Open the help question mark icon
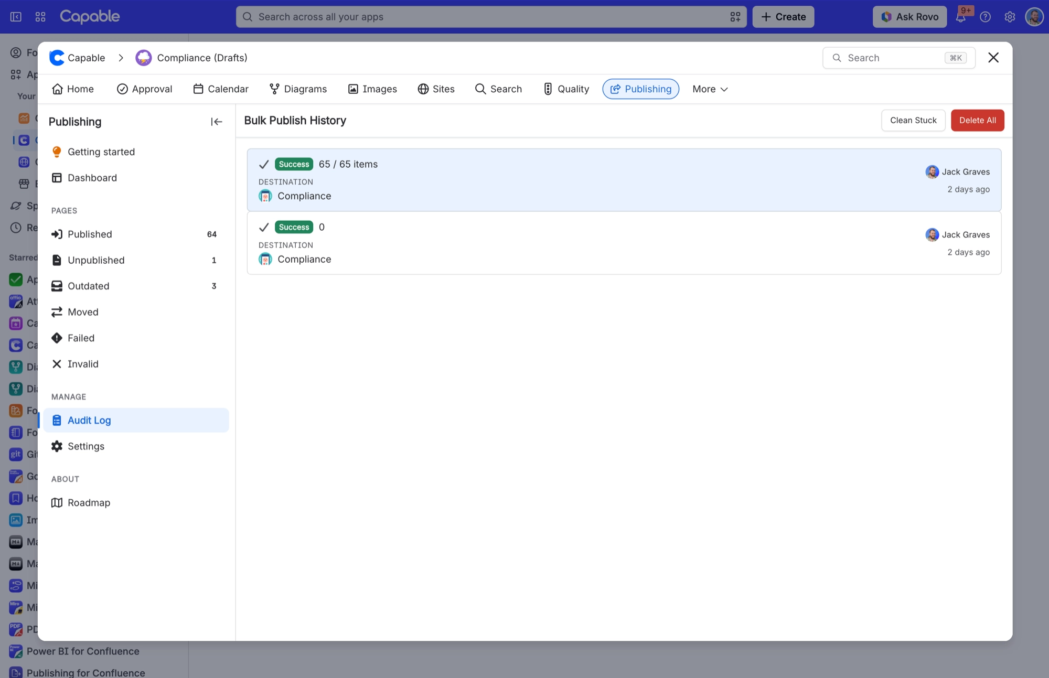This screenshot has height=678, width=1049. click(x=985, y=17)
